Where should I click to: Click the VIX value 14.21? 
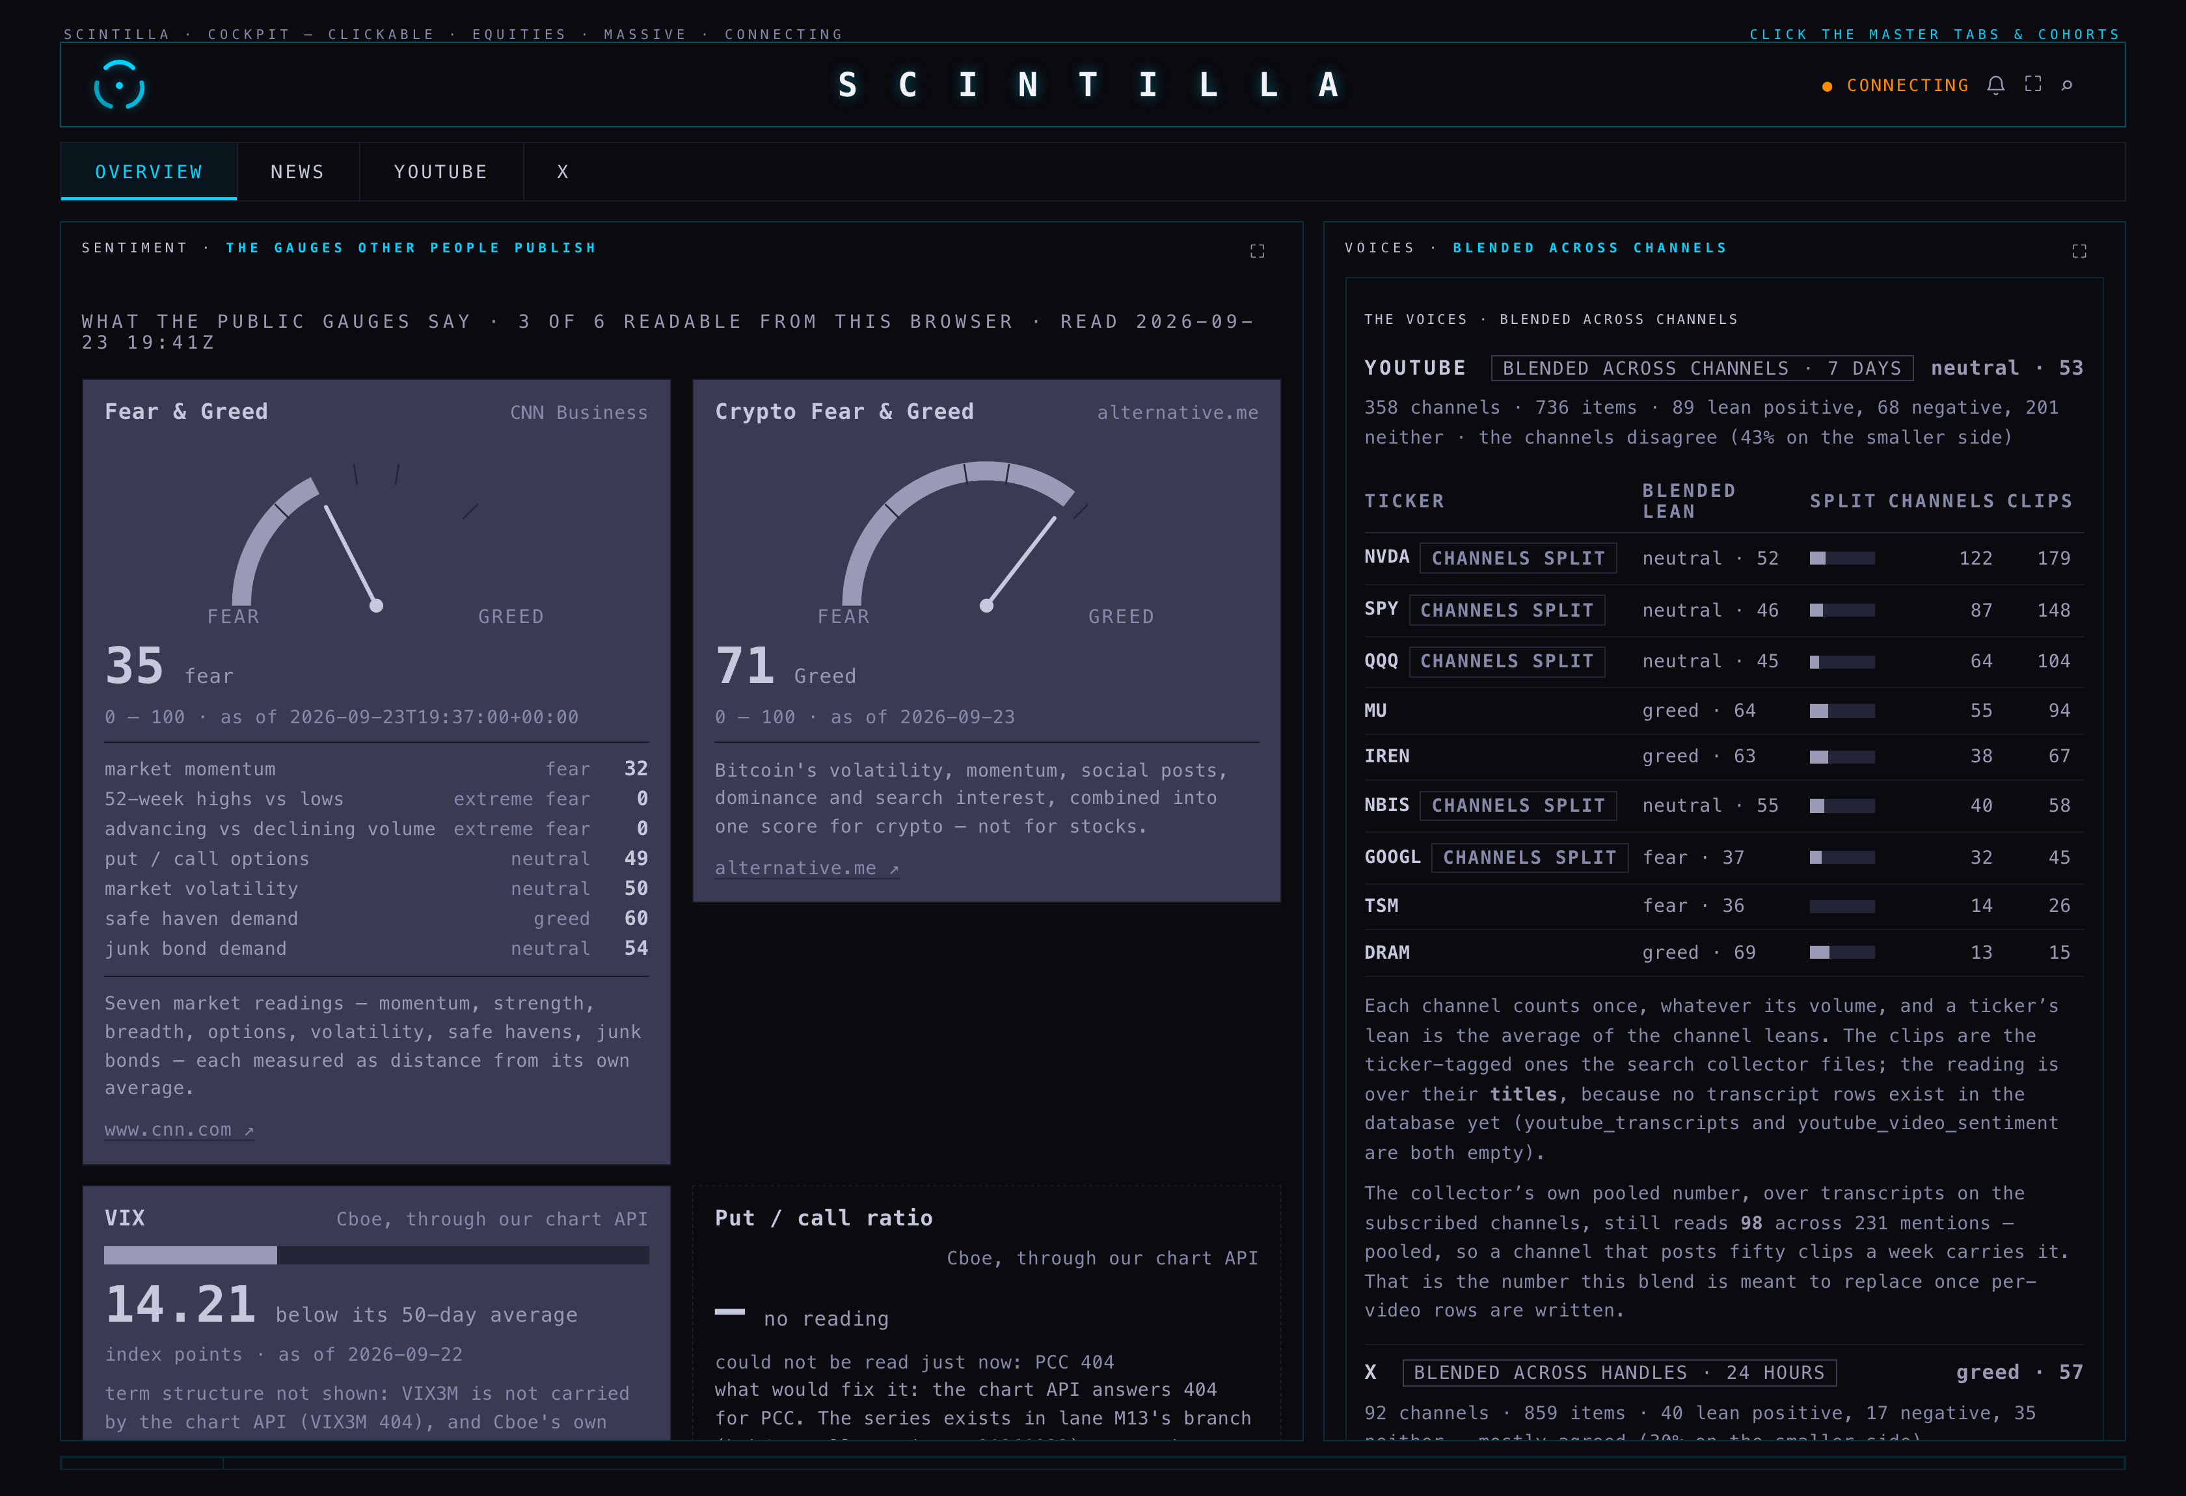coord(180,1305)
